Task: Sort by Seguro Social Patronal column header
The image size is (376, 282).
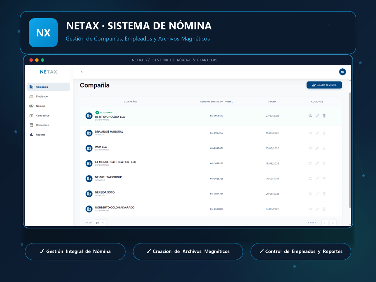Action: pos(217,102)
